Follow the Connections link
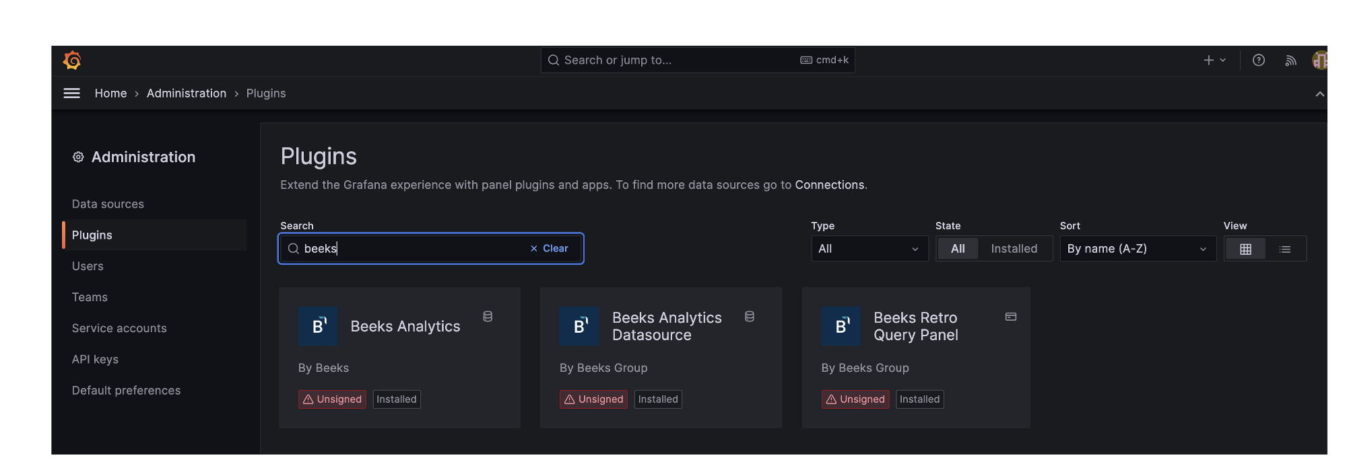This screenshot has height=472, width=1347. click(829, 185)
